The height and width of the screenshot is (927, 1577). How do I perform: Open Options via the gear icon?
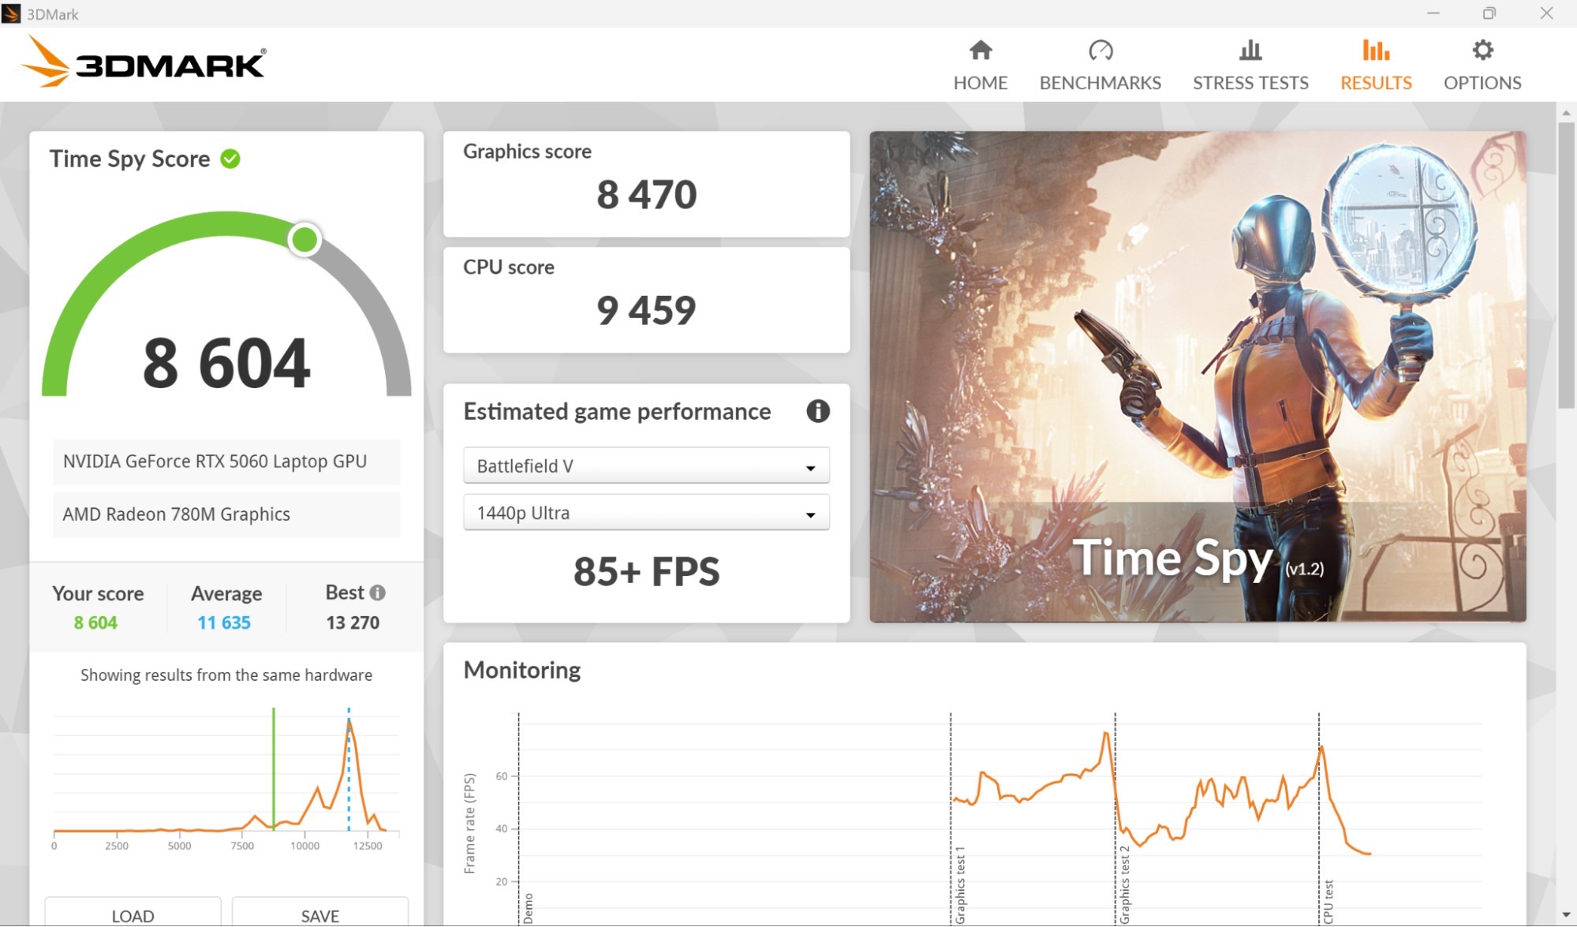1482,50
